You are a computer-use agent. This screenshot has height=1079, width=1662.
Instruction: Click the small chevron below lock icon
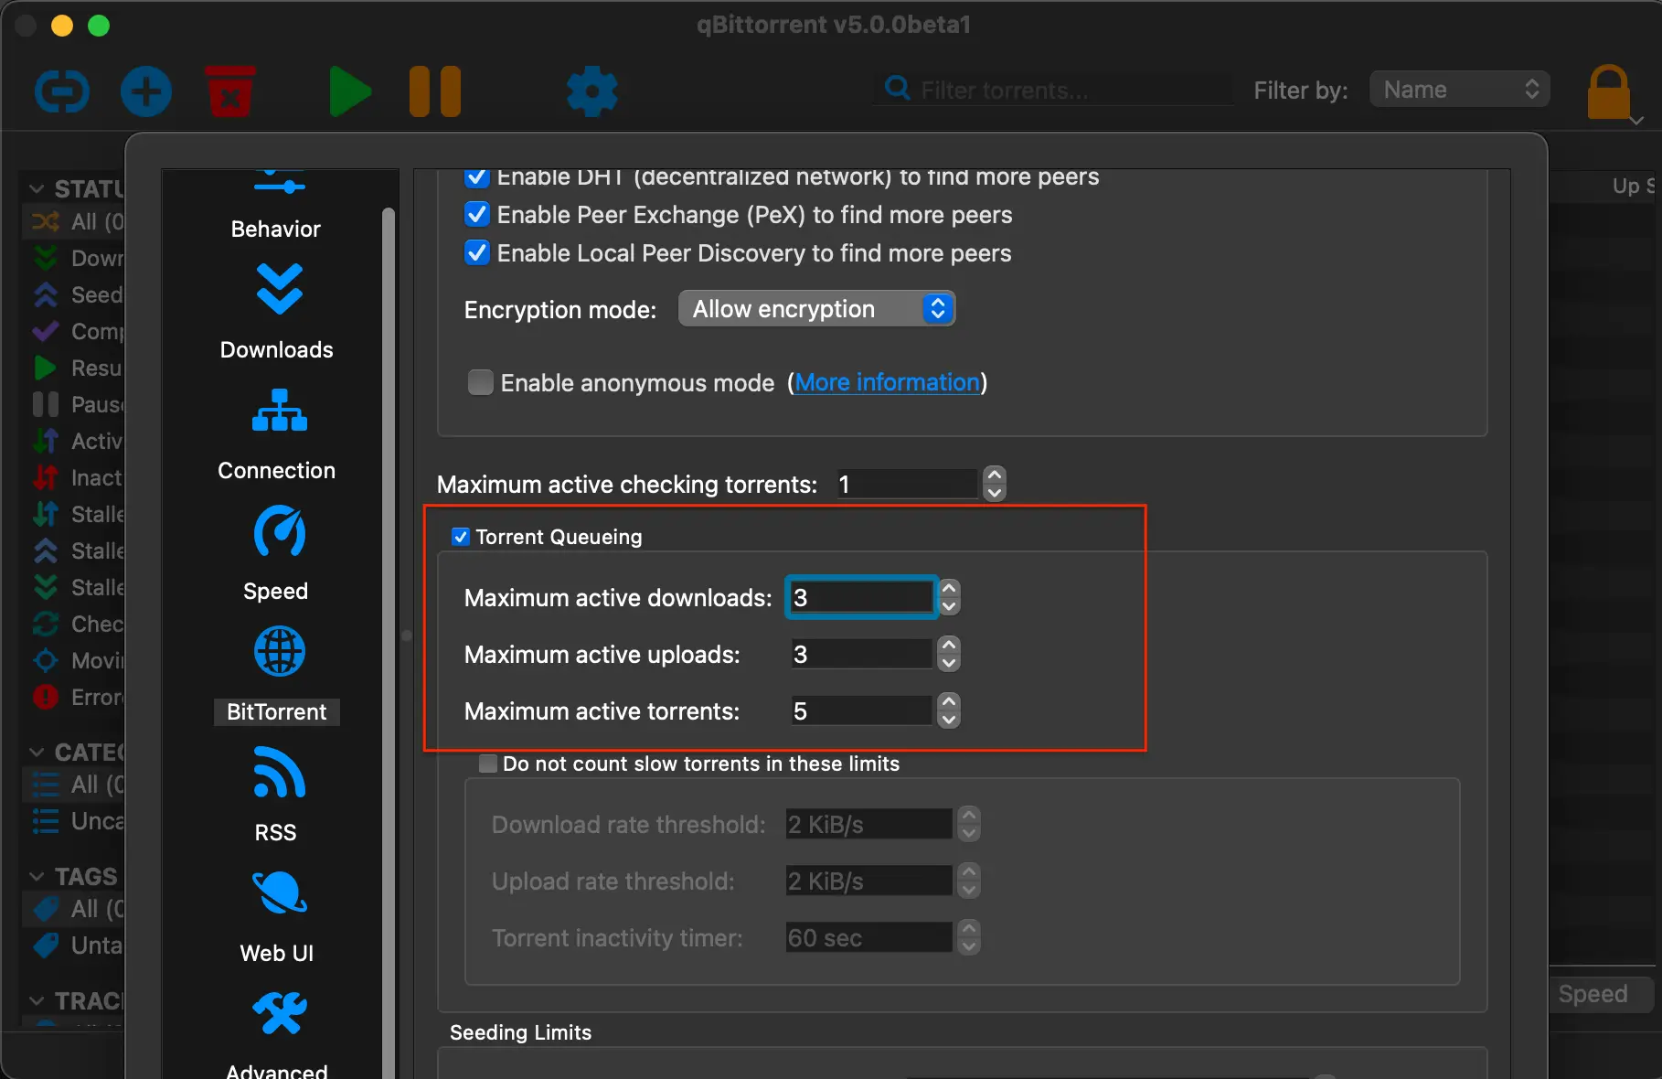[x=1636, y=120]
